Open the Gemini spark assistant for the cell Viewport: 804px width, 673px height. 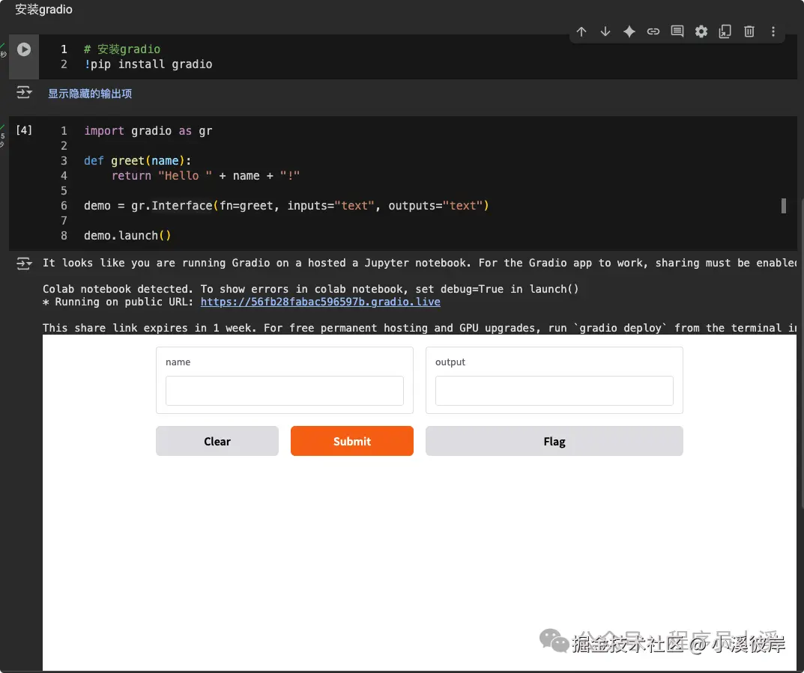pos(629,31)
